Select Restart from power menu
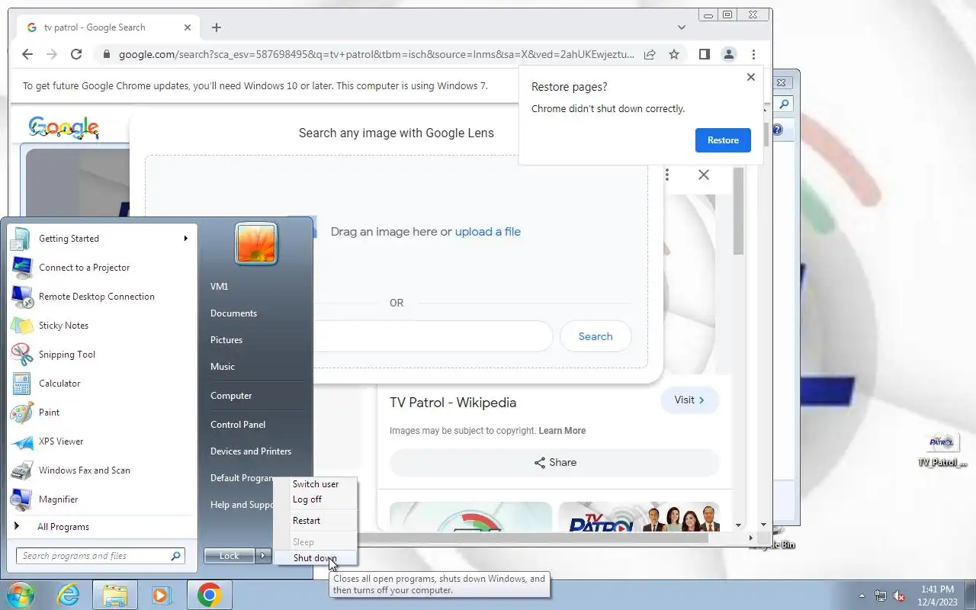This screenshot has height=610, width=976. (x=316, y=521)
